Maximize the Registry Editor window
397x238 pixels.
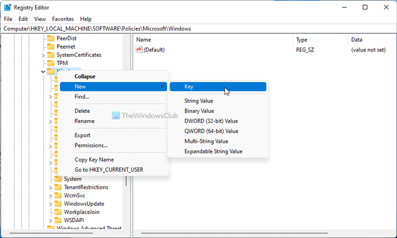(365, 7)
